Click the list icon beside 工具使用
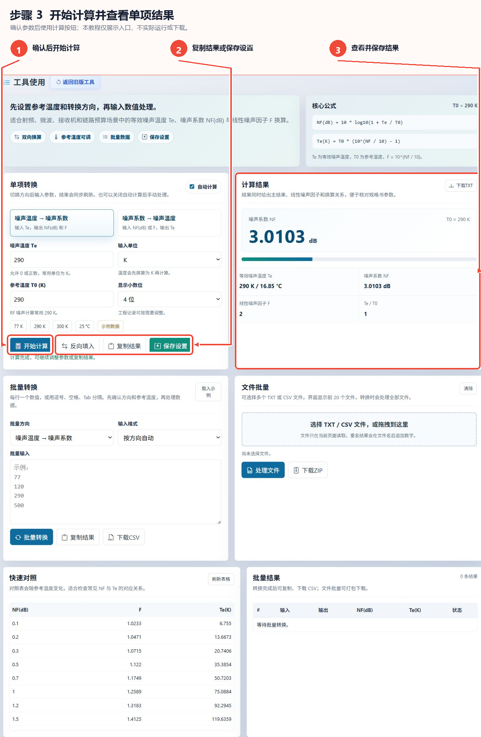This screenshot has height=737, width=481. [x=7, y=82]
